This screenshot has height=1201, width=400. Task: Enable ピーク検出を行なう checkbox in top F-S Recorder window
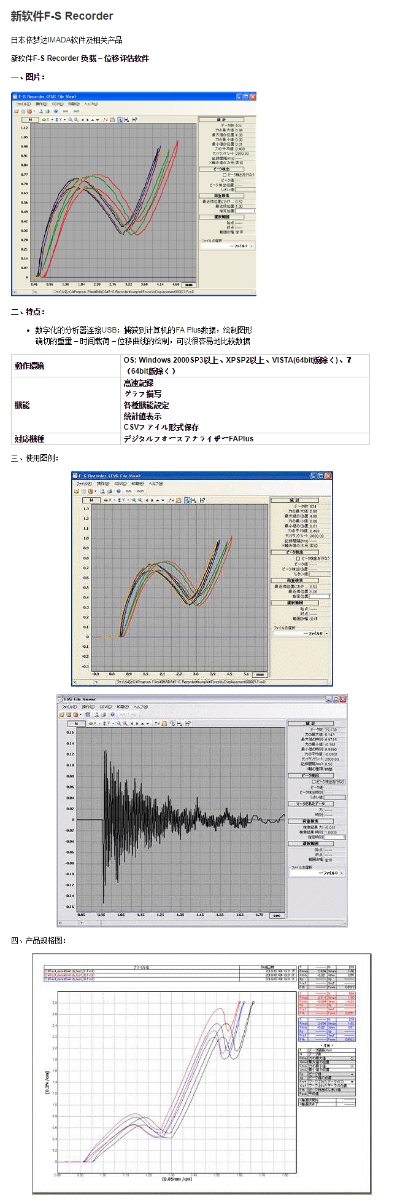pyautogui.click(x=224, y=175)
